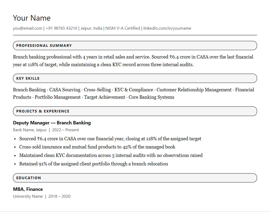Open the linkedin.com/in/yourname link text
The width and height of the screenshot is (270, 212).
pos(167,28)
